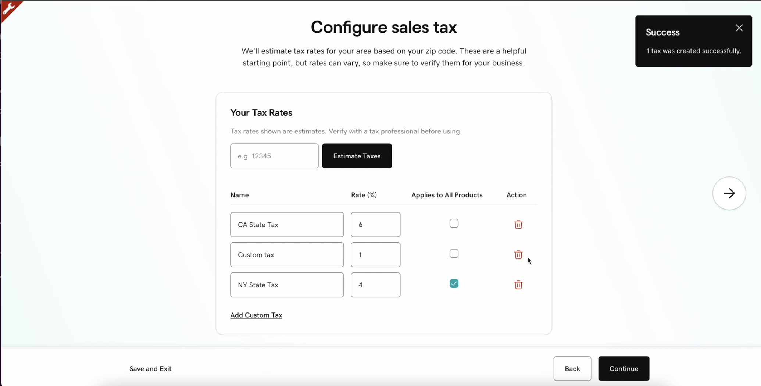Edit the Custom tax rate field
The image size is (761, 386).
[375, 254]
